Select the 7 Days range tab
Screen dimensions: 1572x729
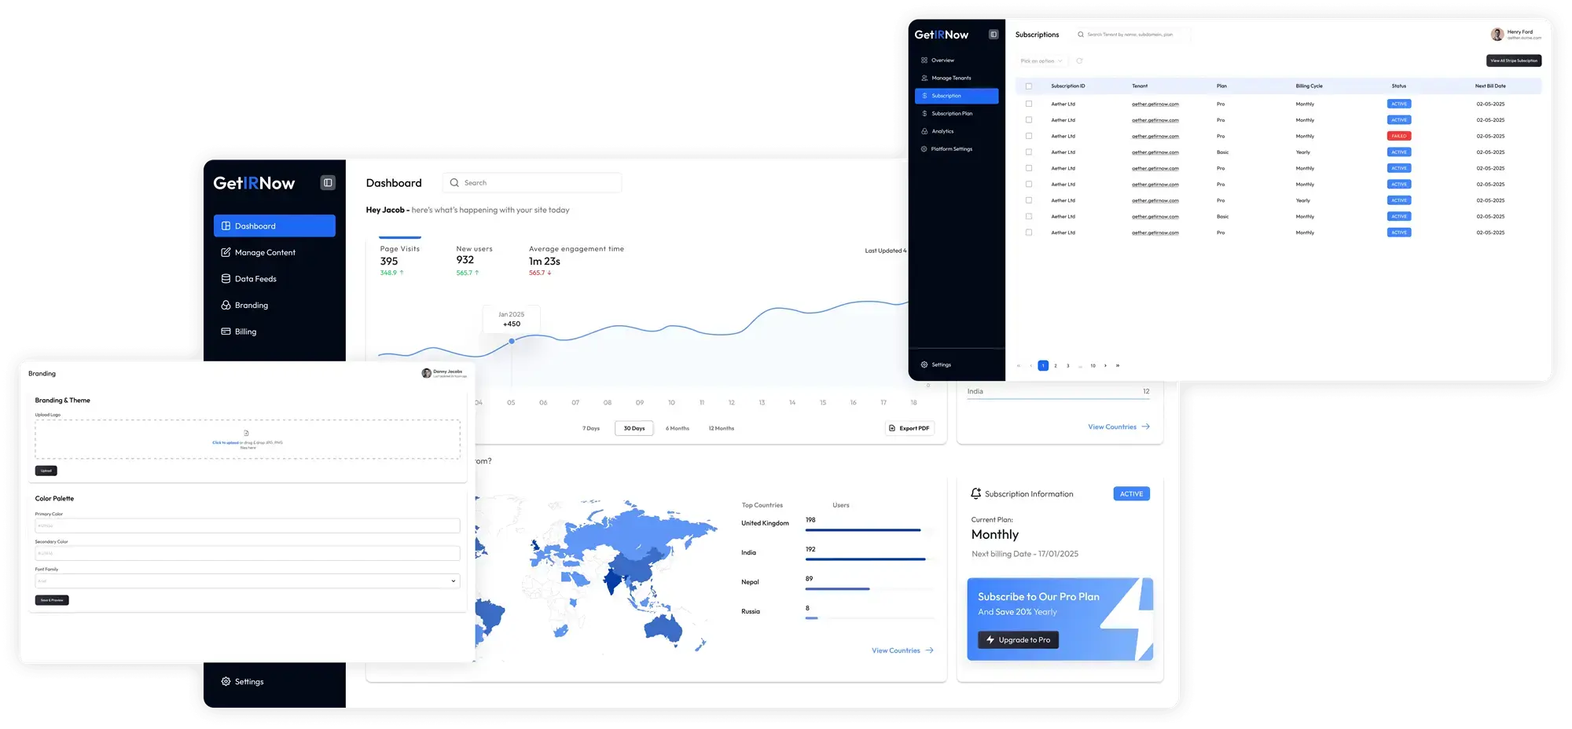(x=591, y=428)
